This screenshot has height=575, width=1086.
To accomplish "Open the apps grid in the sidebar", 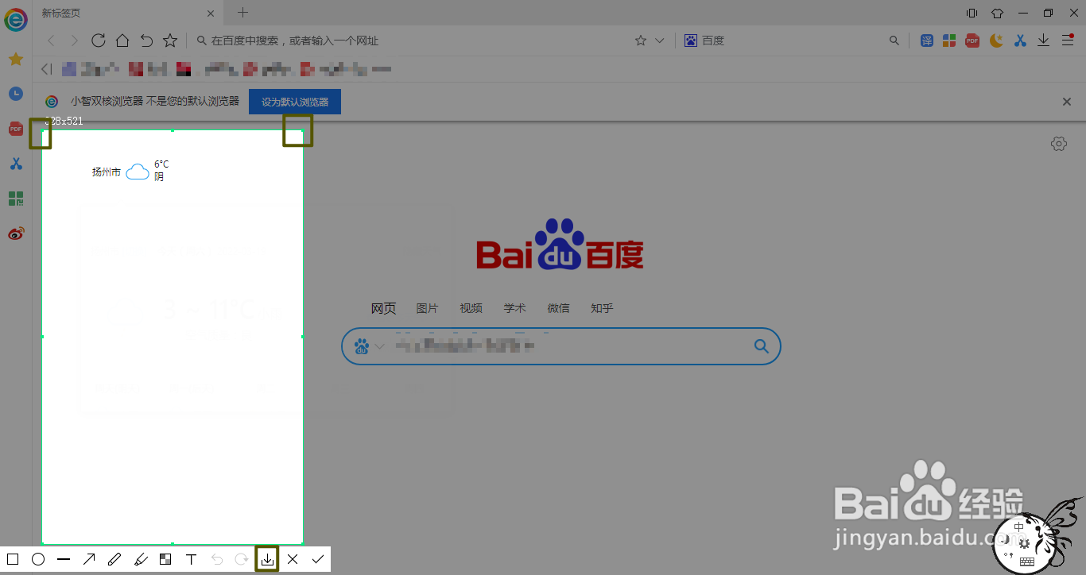I will tap(16, 199).
